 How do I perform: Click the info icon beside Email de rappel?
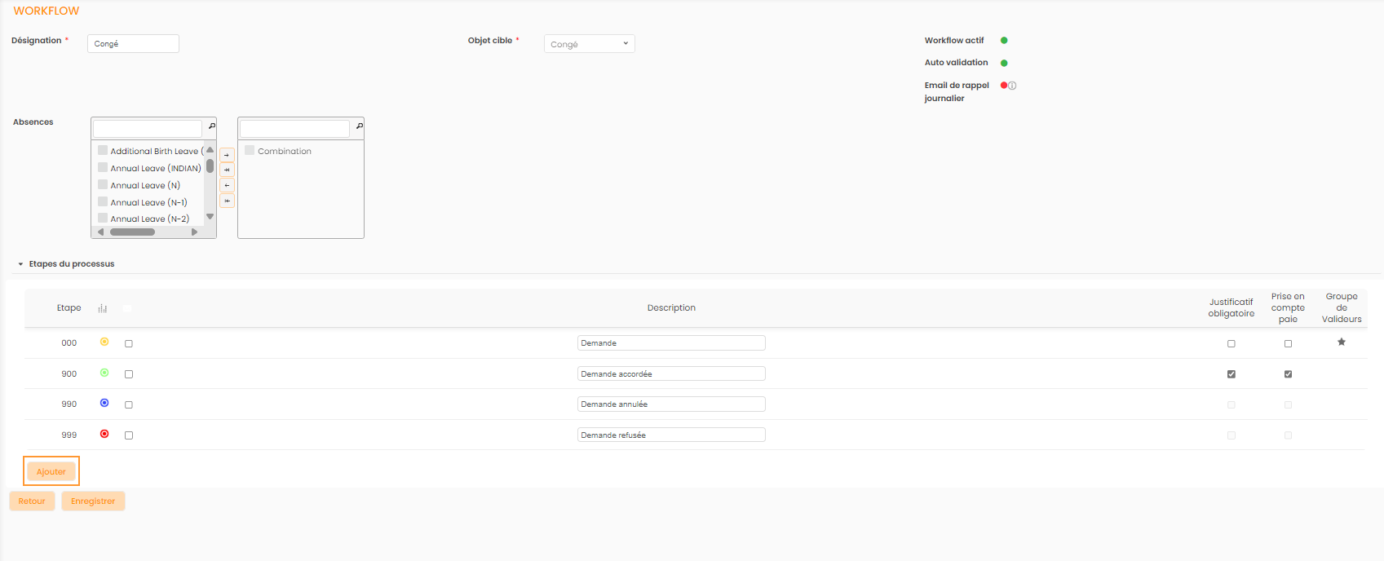1012,86
